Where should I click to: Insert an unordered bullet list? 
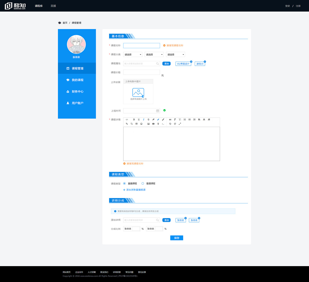190,119
